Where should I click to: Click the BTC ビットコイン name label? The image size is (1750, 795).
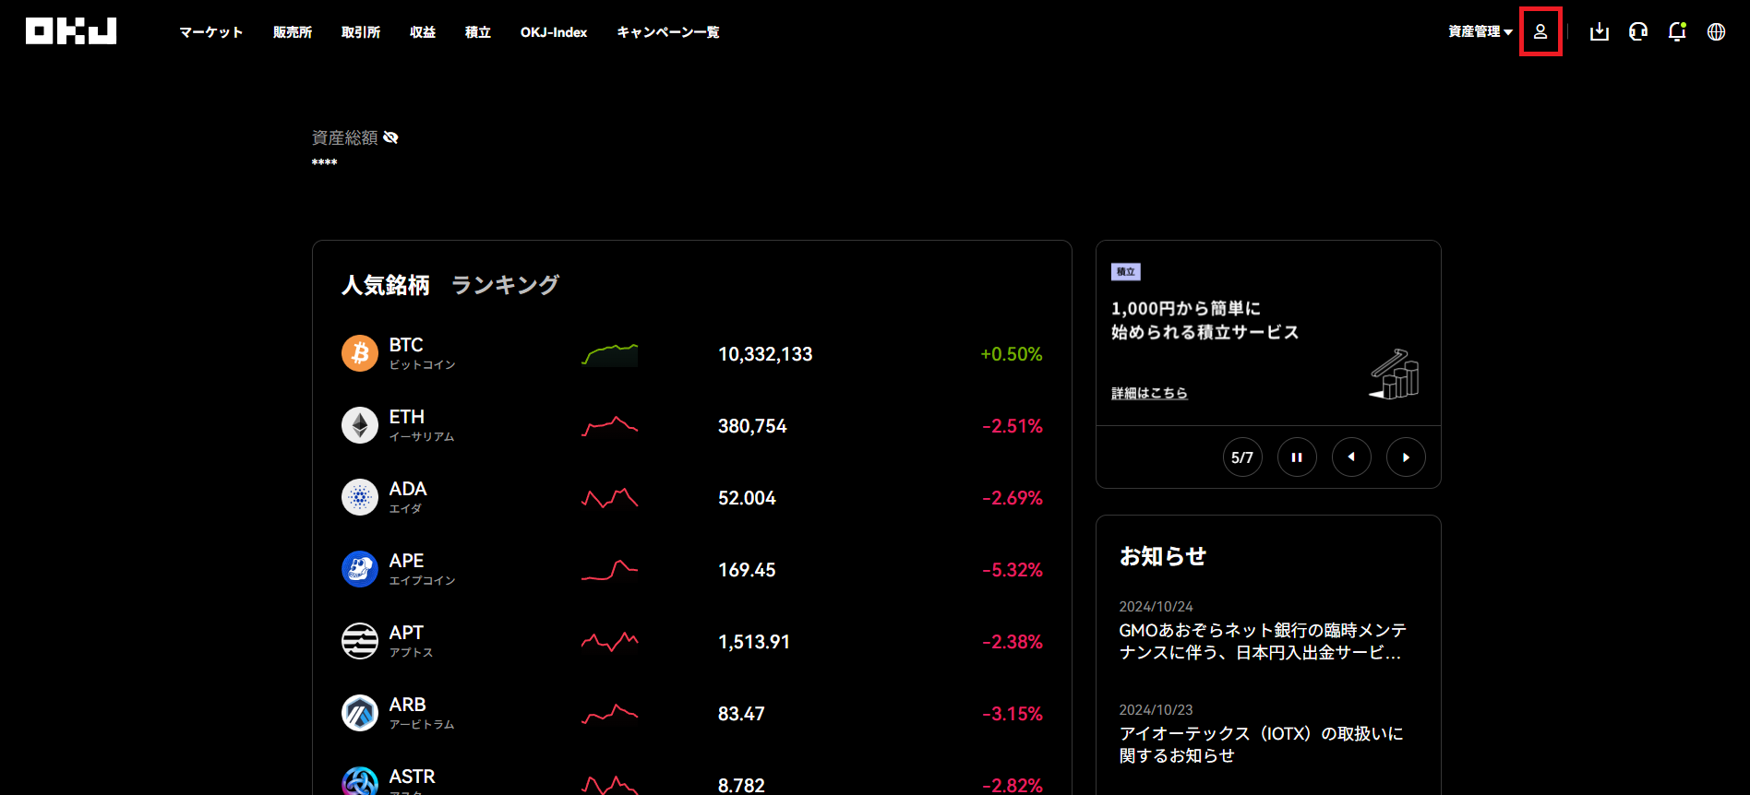(422, 353)
